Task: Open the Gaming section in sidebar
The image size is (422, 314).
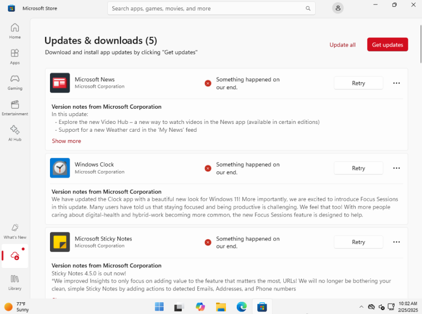Action: (15, 82)
